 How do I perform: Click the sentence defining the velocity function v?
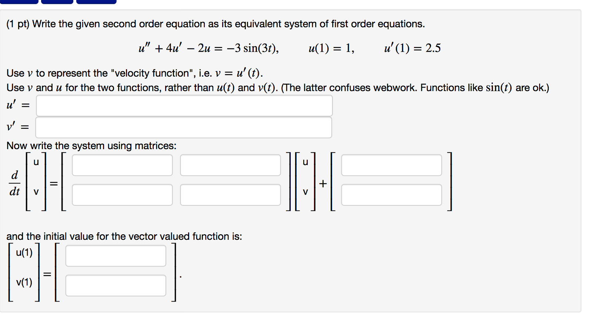(133, 73)
